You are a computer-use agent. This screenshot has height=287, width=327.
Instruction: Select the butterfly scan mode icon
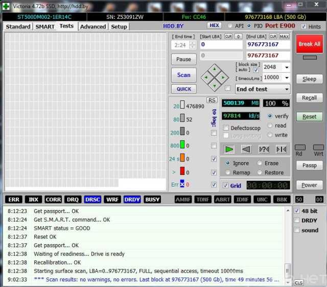click(x=281, y=149)
